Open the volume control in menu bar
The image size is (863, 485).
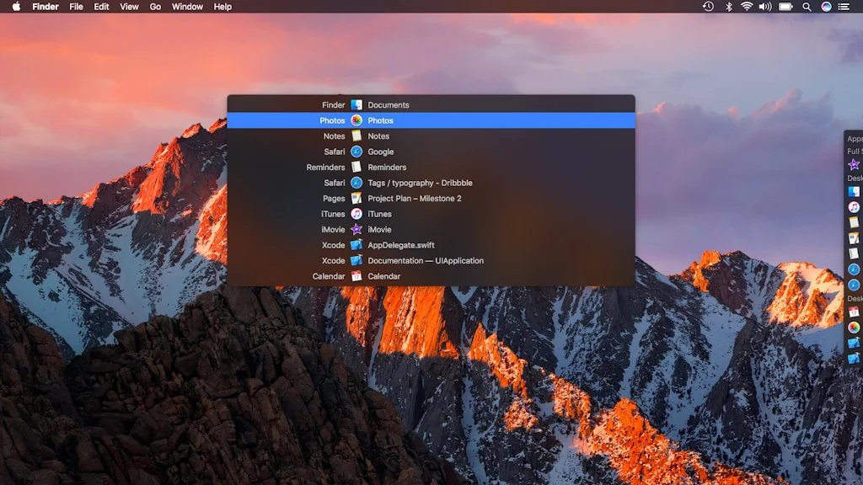(x=764, y=7)
